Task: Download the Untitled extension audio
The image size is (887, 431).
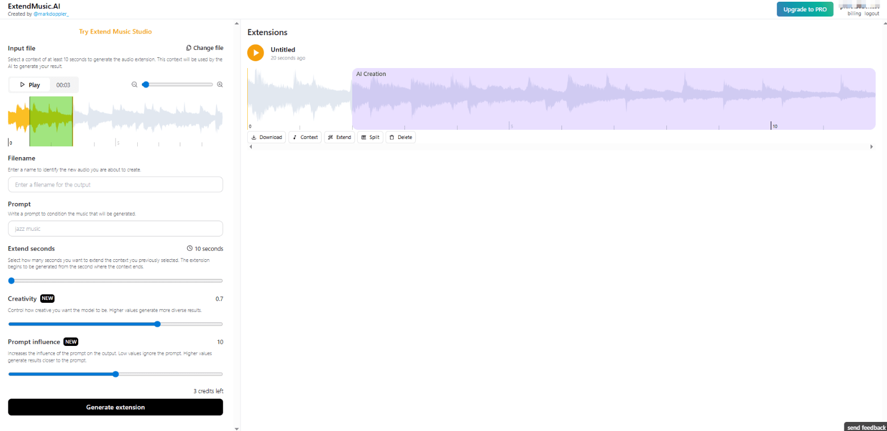Action: 267,137
